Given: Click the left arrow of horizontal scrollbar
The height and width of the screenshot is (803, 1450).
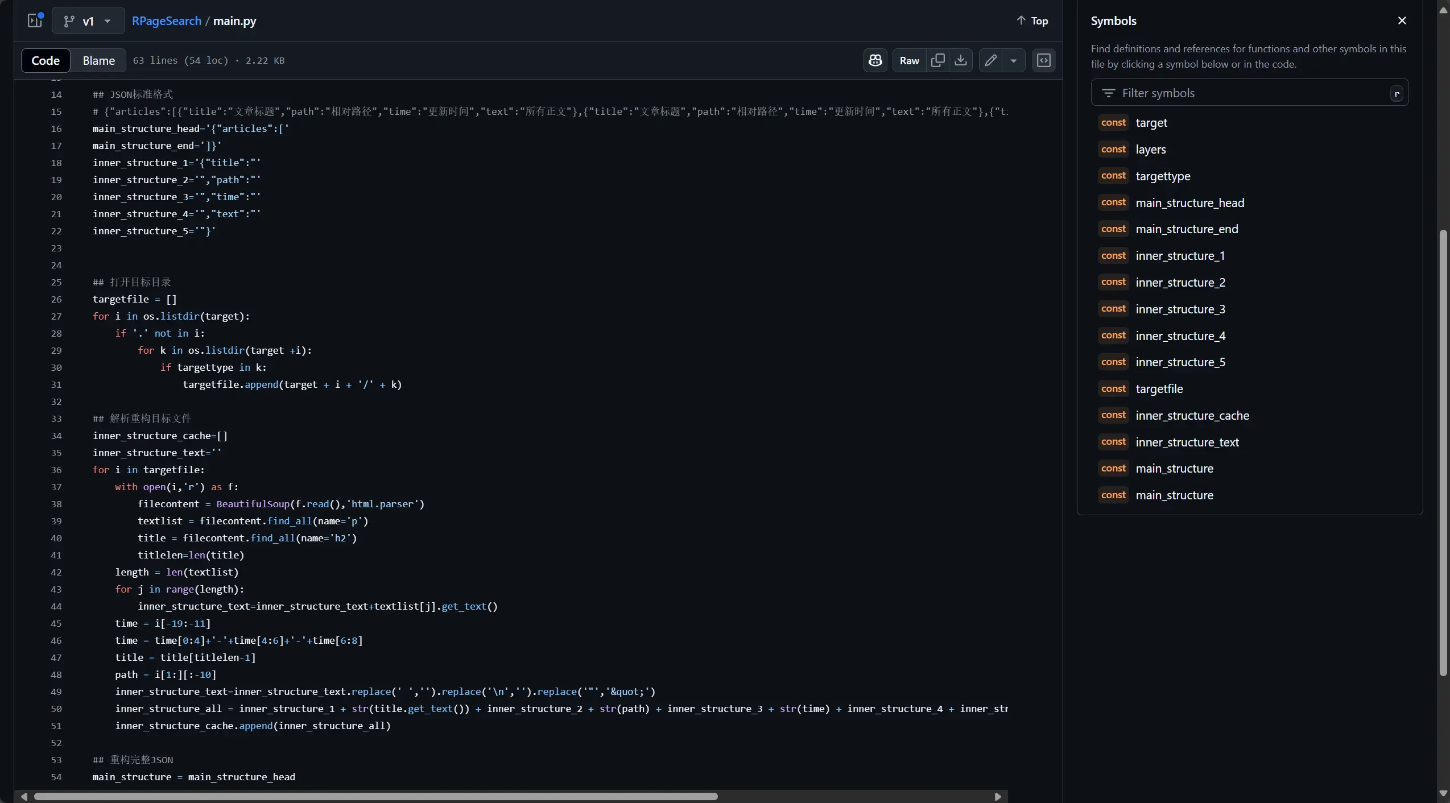Looking at the screenshot, I should (x=24, y=796).
